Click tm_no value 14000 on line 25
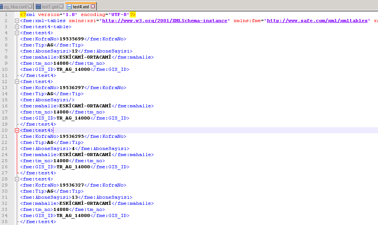Screen dimensions: 378x225 61,161
